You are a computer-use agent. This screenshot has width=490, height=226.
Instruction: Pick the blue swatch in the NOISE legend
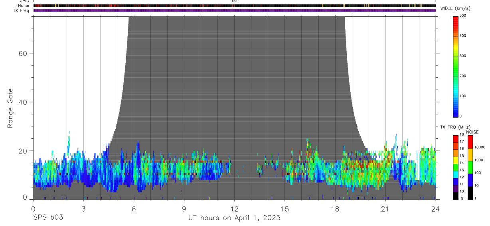(x=470, y=180)
